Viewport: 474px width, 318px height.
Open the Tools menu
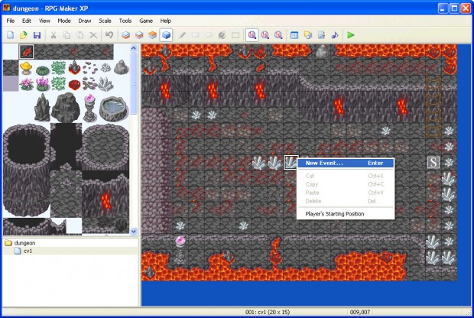125,21
